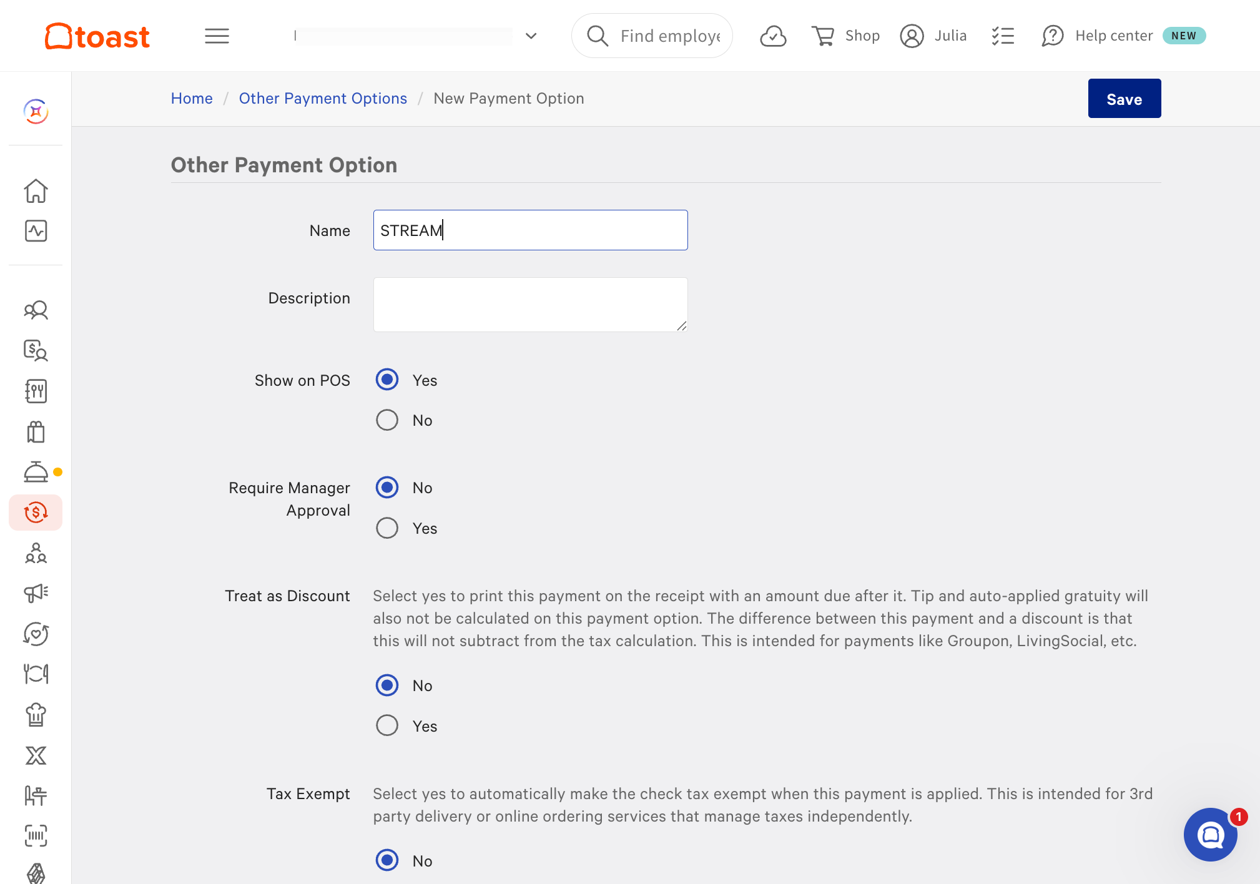This screenshot has height=884, width=1260.
Task: Select Yes for Show on POS
Action: coord(387,380)
